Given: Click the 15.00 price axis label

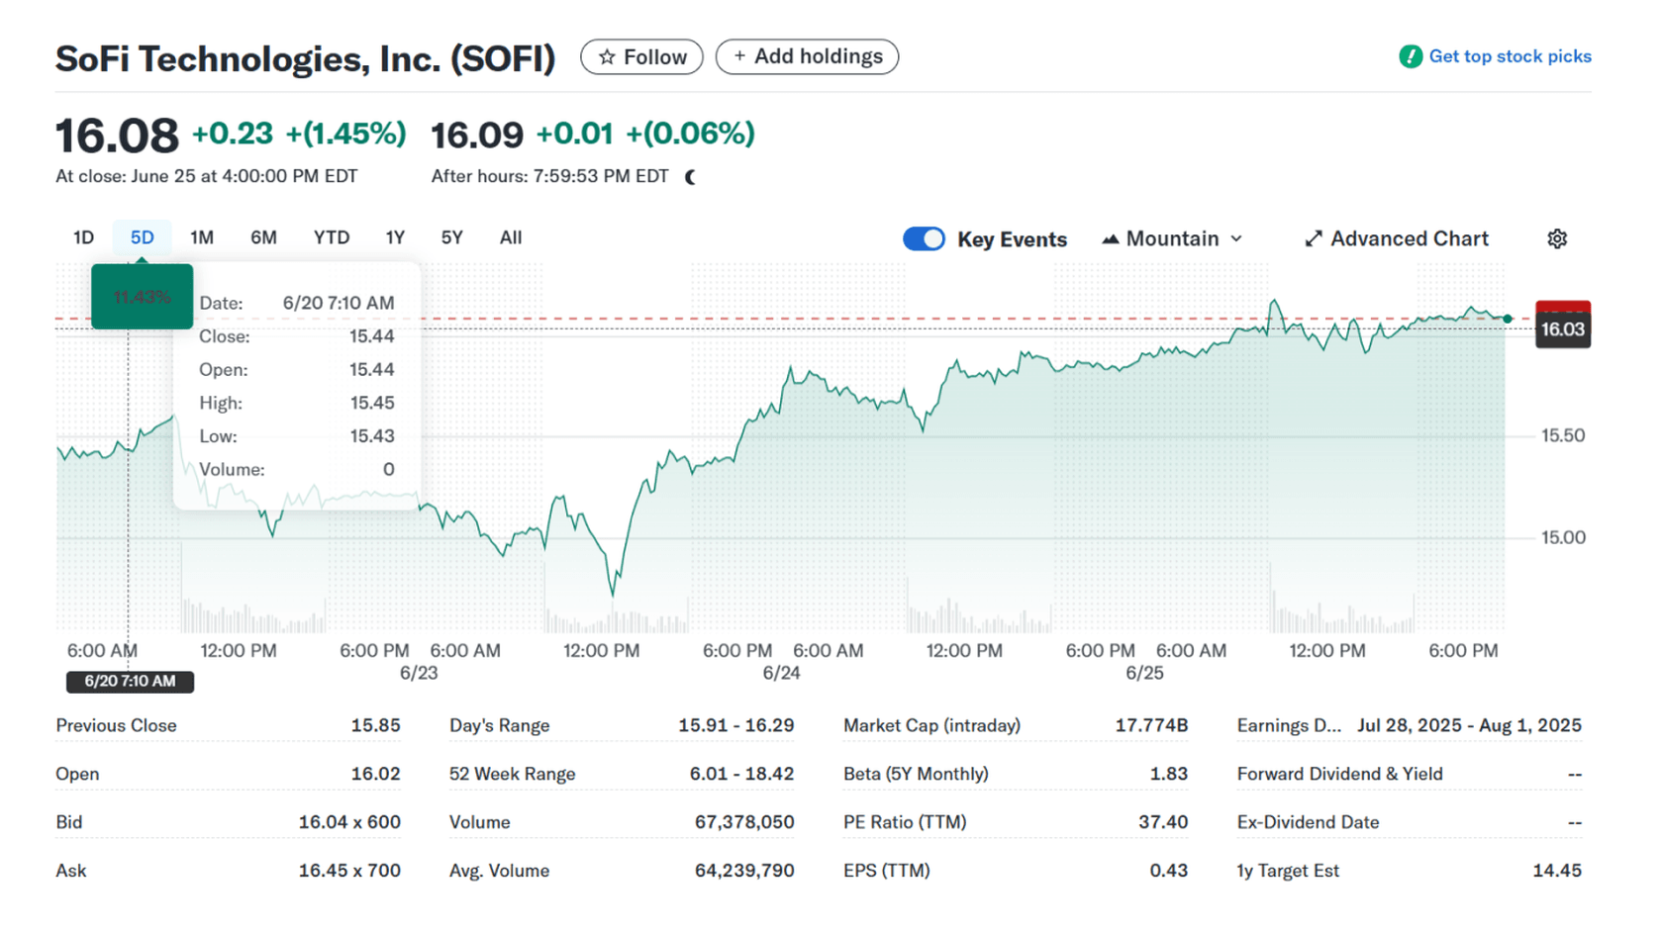Looking at the screenshot, I should pos(1563,537).
